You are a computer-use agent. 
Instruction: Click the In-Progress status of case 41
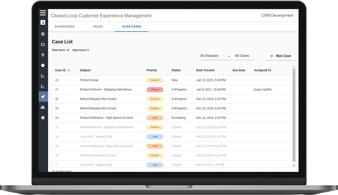click(179, 89)
